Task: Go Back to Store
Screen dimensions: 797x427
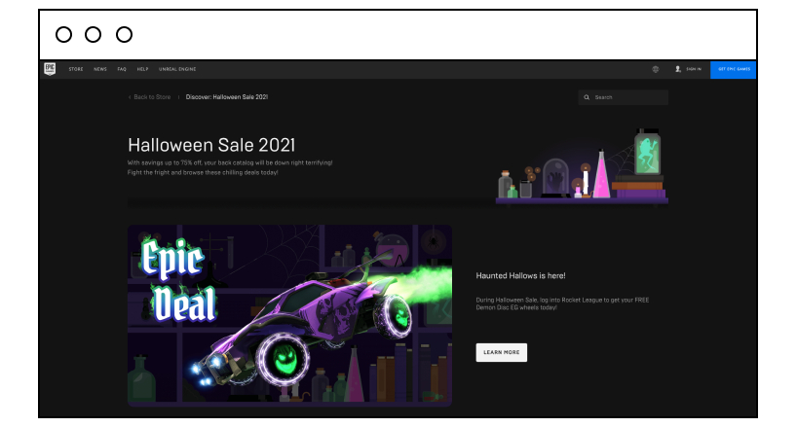Action: coord(152,97)
